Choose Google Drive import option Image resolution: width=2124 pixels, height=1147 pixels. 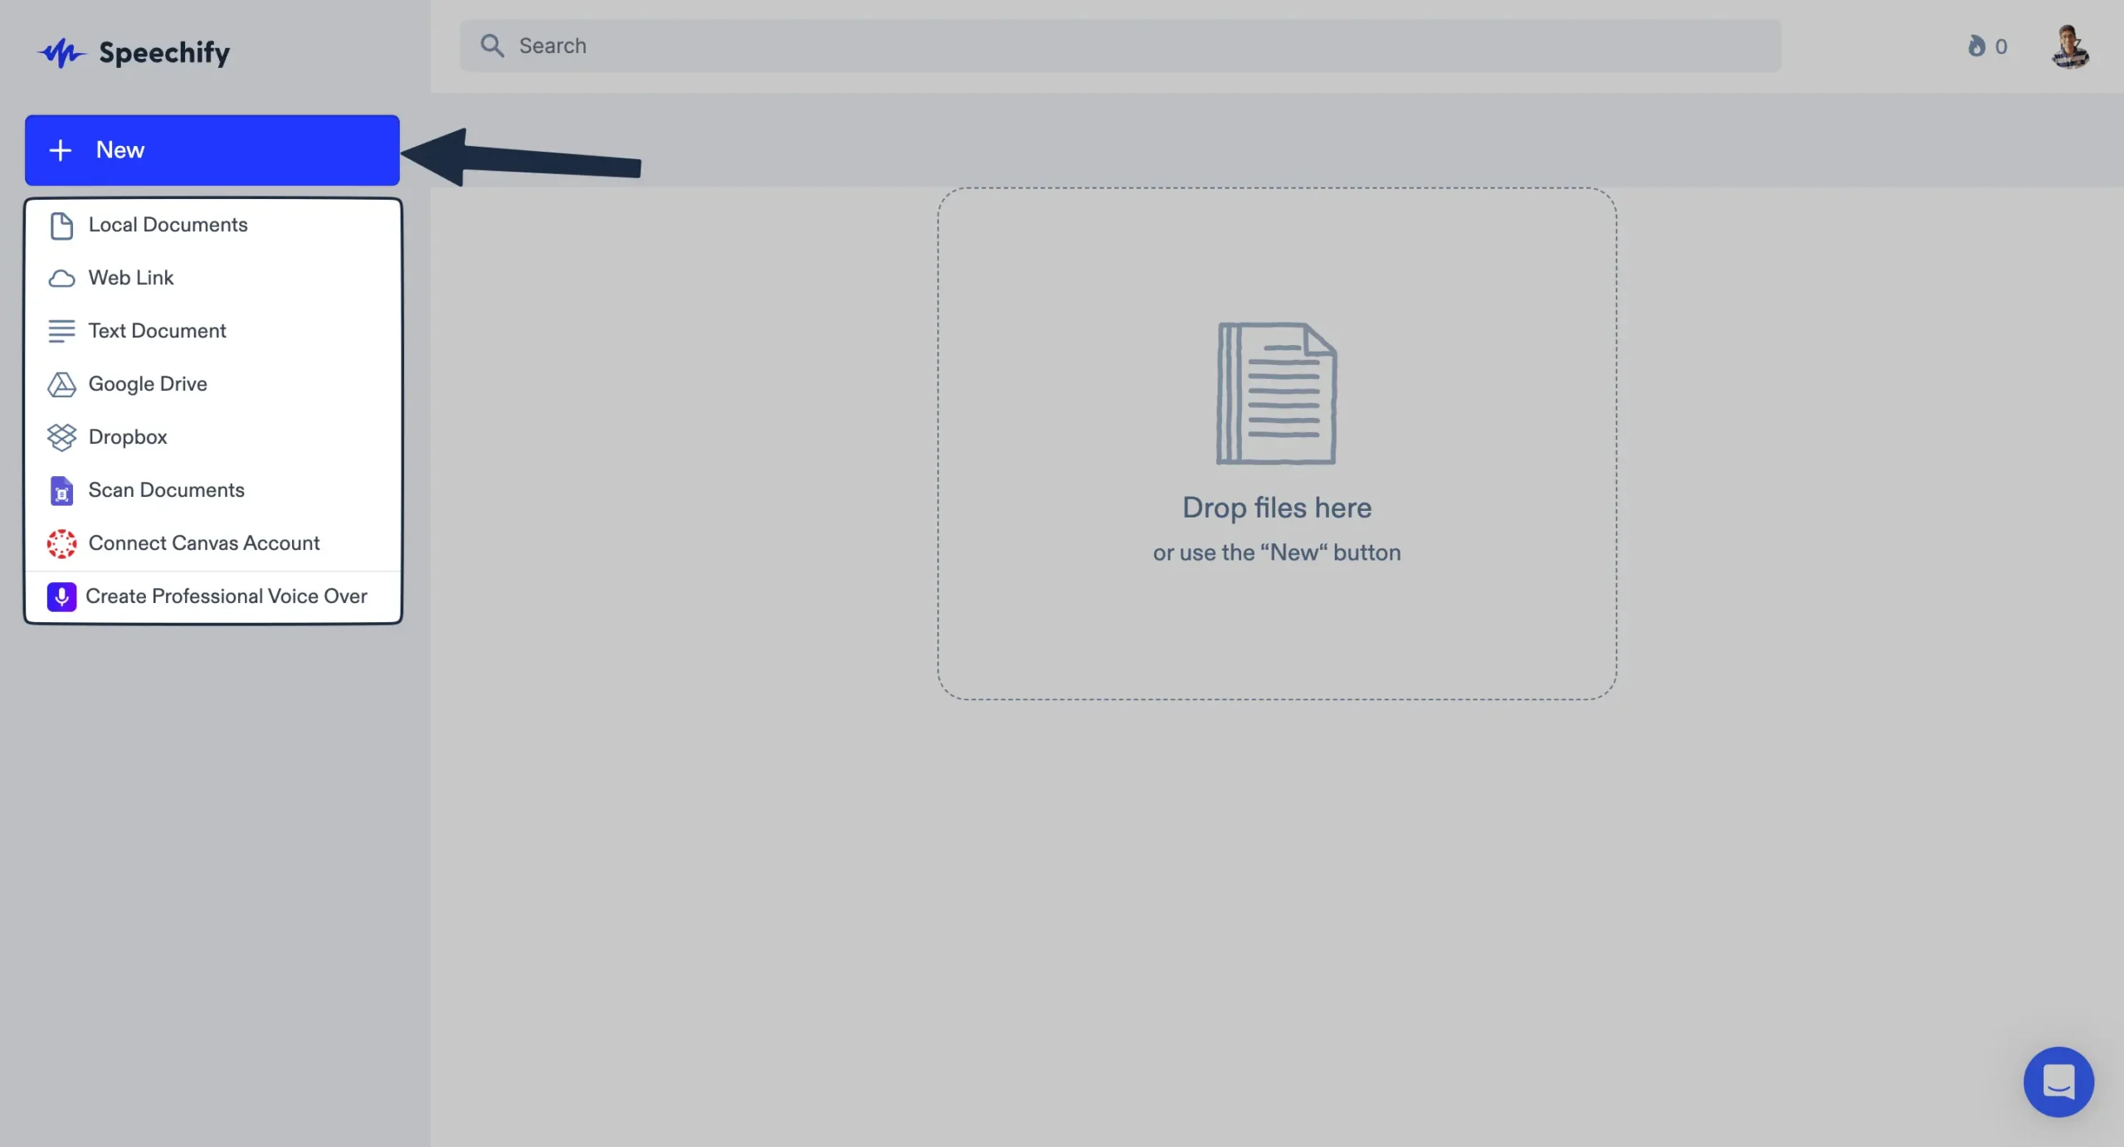point(213,384)
